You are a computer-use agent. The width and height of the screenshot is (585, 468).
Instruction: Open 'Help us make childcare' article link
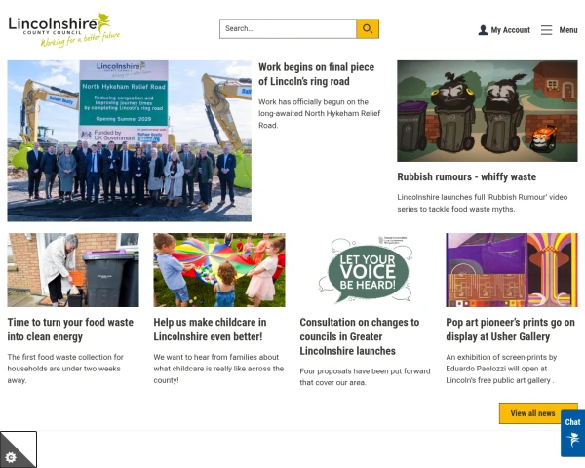[210, 330]
